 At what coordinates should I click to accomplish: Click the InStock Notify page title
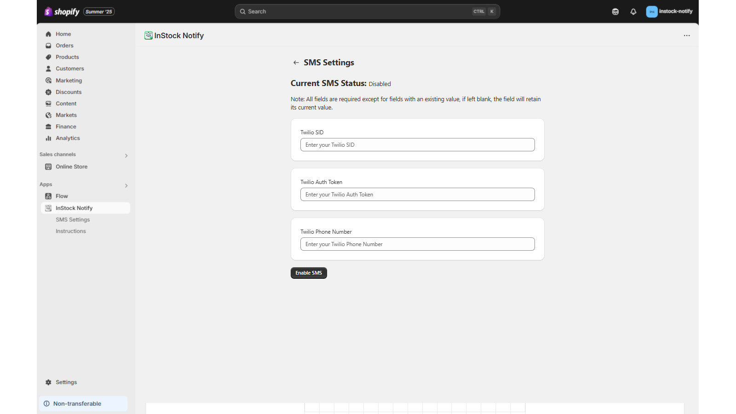click(x=179, y=35)
